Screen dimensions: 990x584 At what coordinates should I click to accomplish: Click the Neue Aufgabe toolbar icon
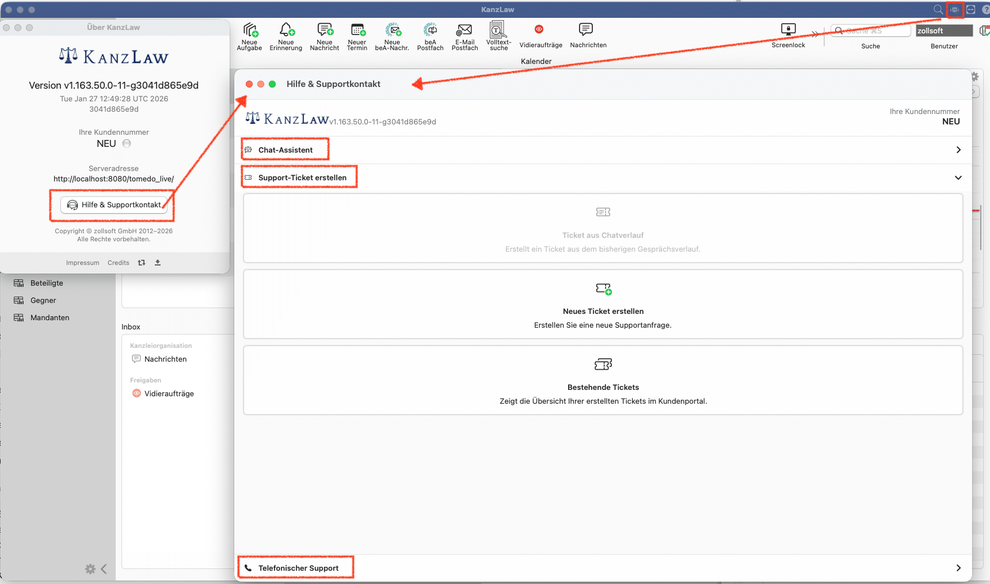click(x=250, y=31)
